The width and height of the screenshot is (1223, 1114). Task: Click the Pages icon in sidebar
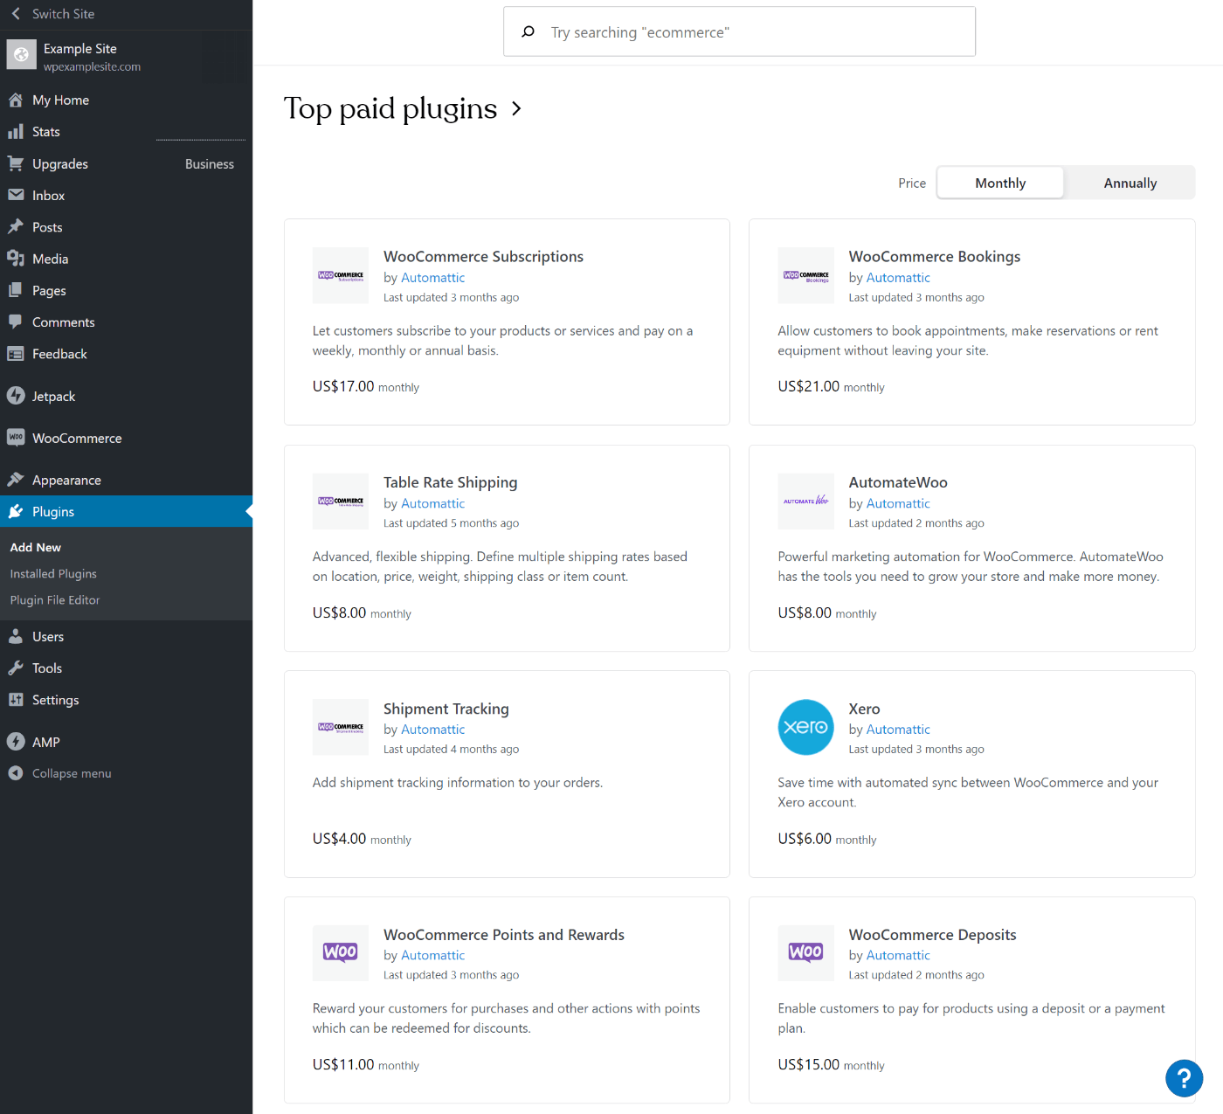point(16,290)
